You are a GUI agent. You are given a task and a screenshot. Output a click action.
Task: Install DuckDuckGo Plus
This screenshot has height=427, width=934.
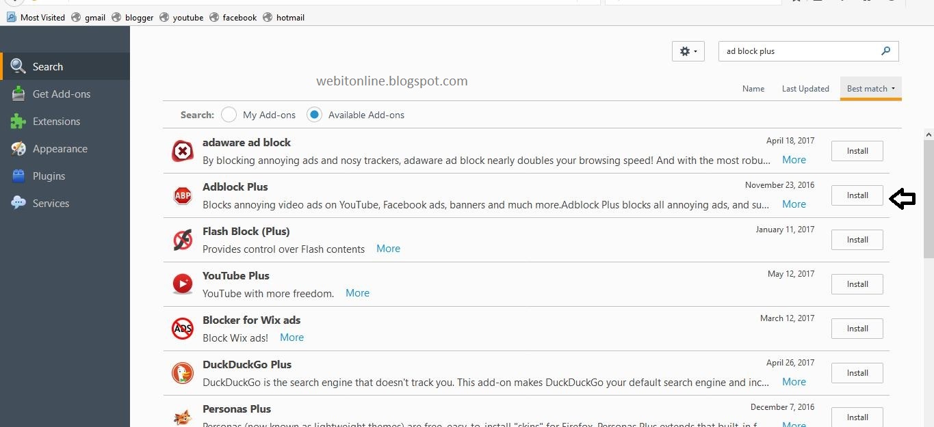tap(857, 373)
